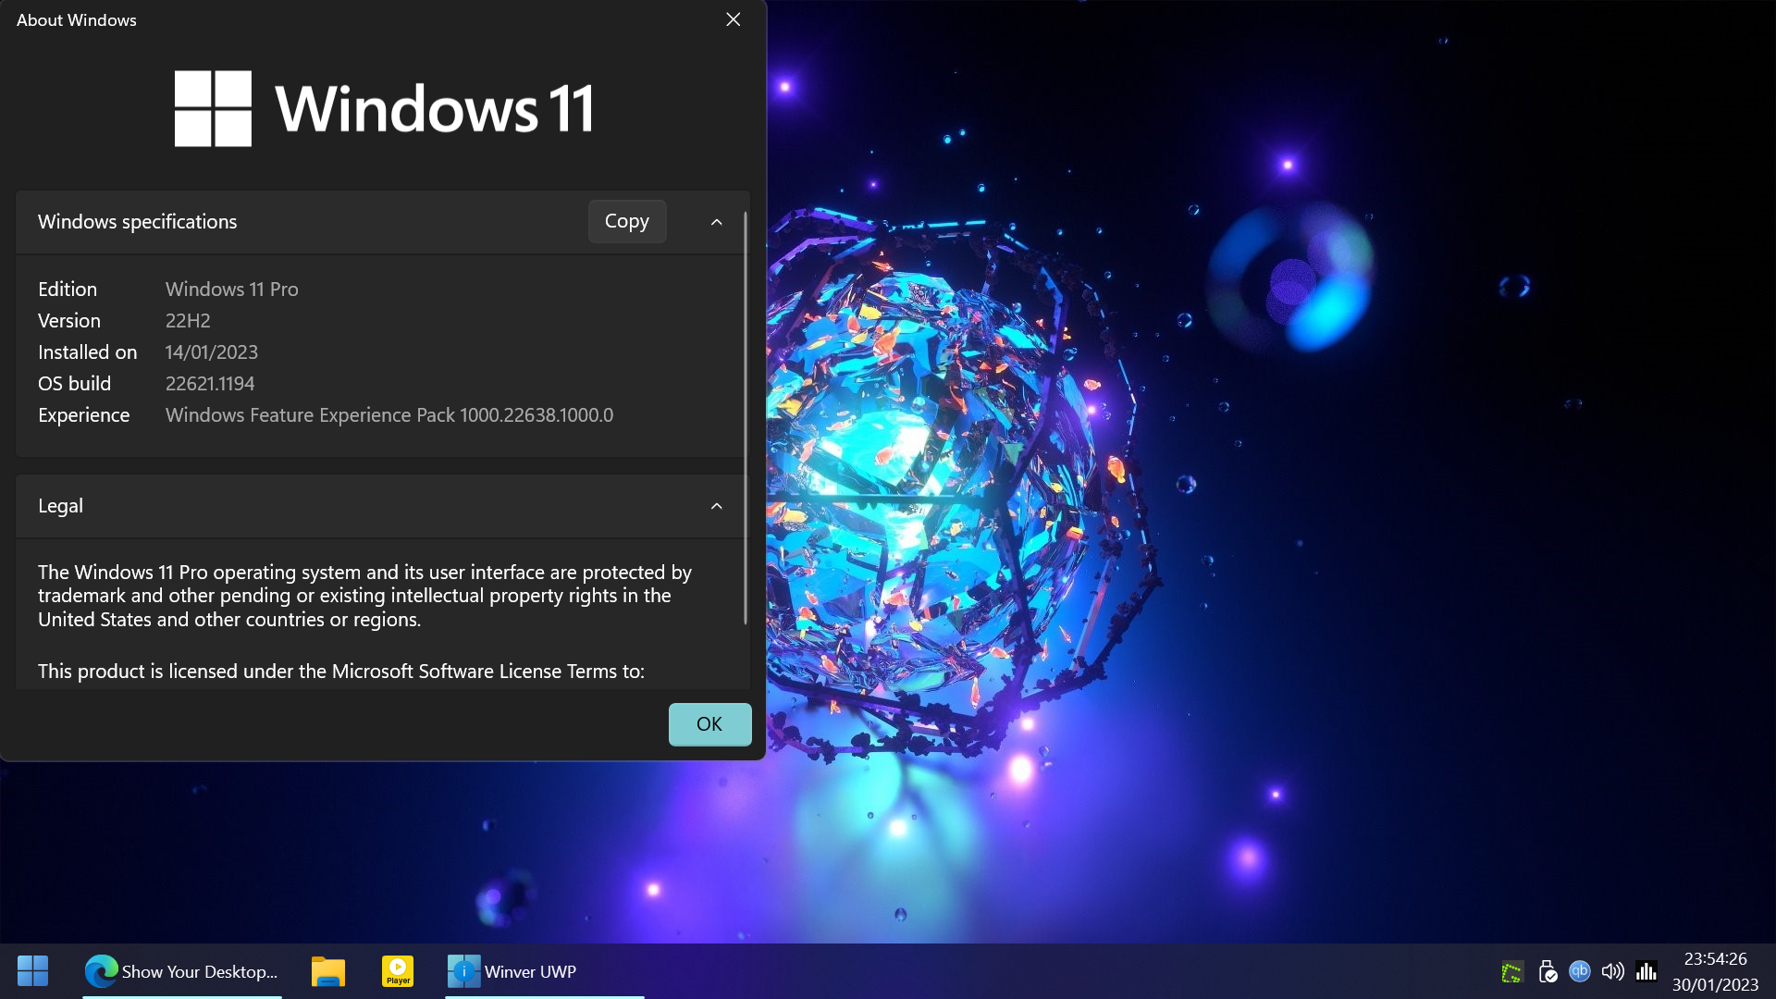The height and width of the screenshot is (999, 1776).
Task: Select the OS build 22621.1194
Action: (x=210, y=383)
